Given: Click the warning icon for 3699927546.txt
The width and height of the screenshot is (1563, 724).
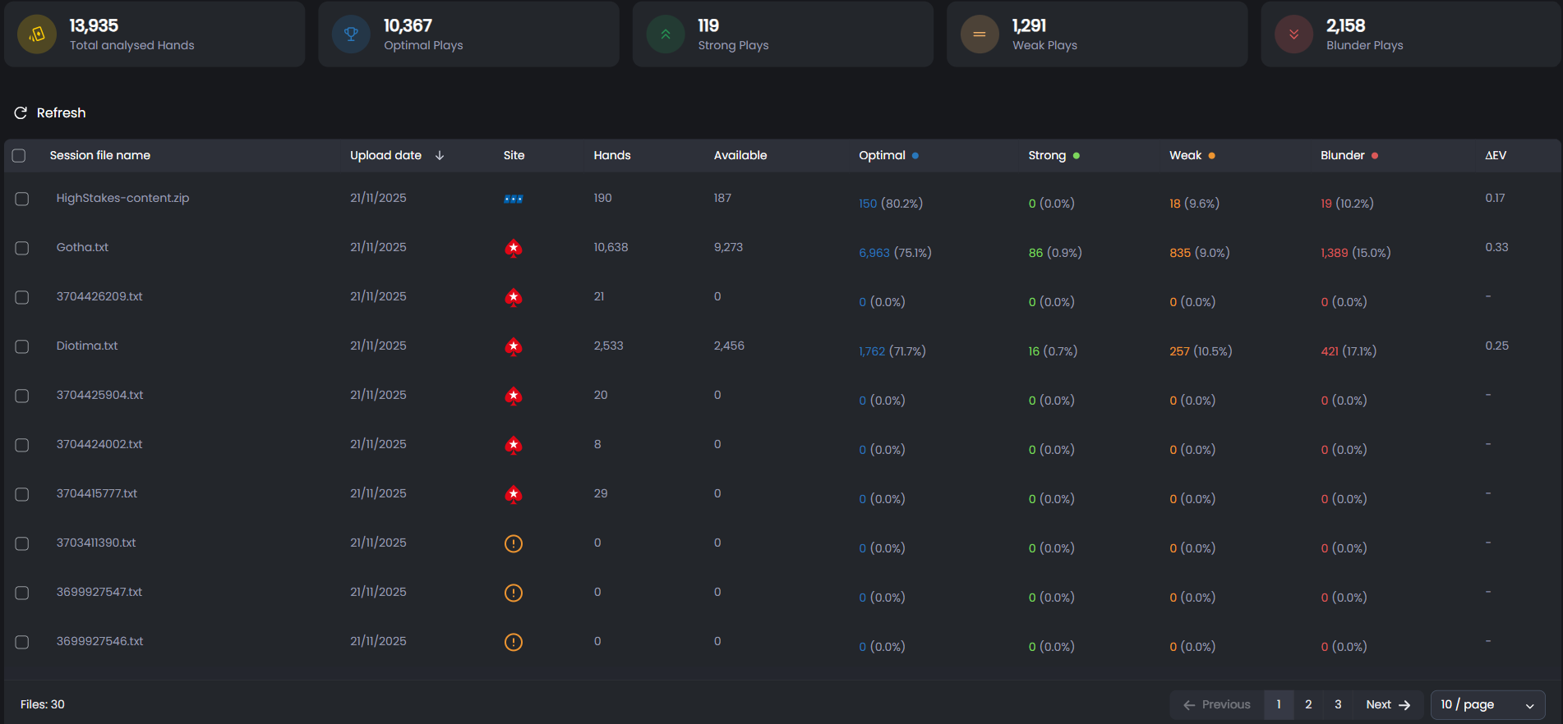Looking at the screenshot, I should click(514, 642).
